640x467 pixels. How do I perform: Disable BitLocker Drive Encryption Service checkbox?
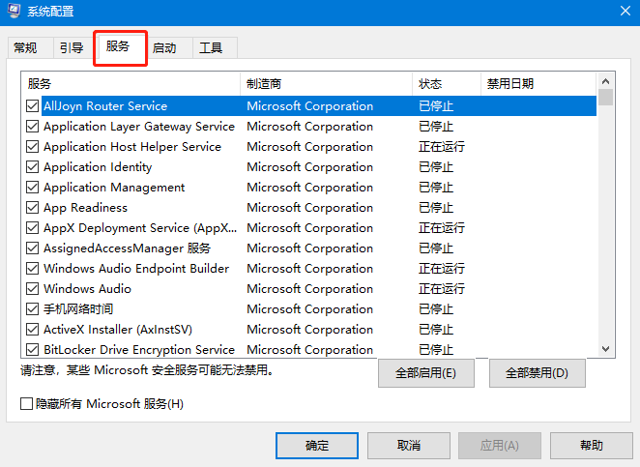33,350
